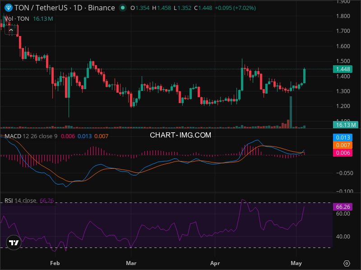361x270 pixels.
Task: Click the 1.500 price axis label
Action: 343,61
